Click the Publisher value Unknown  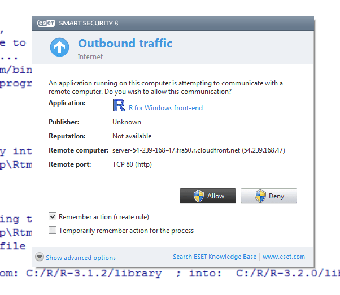[127, 122]
